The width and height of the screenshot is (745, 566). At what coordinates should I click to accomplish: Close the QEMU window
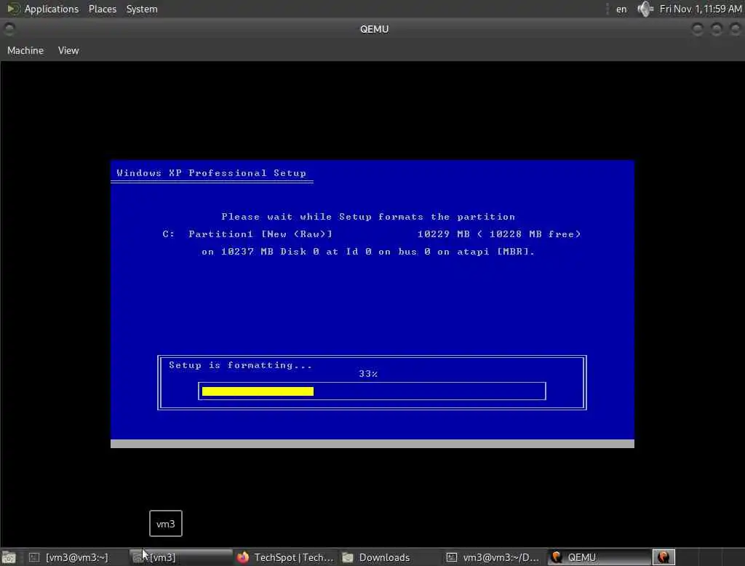coord(736,30)
